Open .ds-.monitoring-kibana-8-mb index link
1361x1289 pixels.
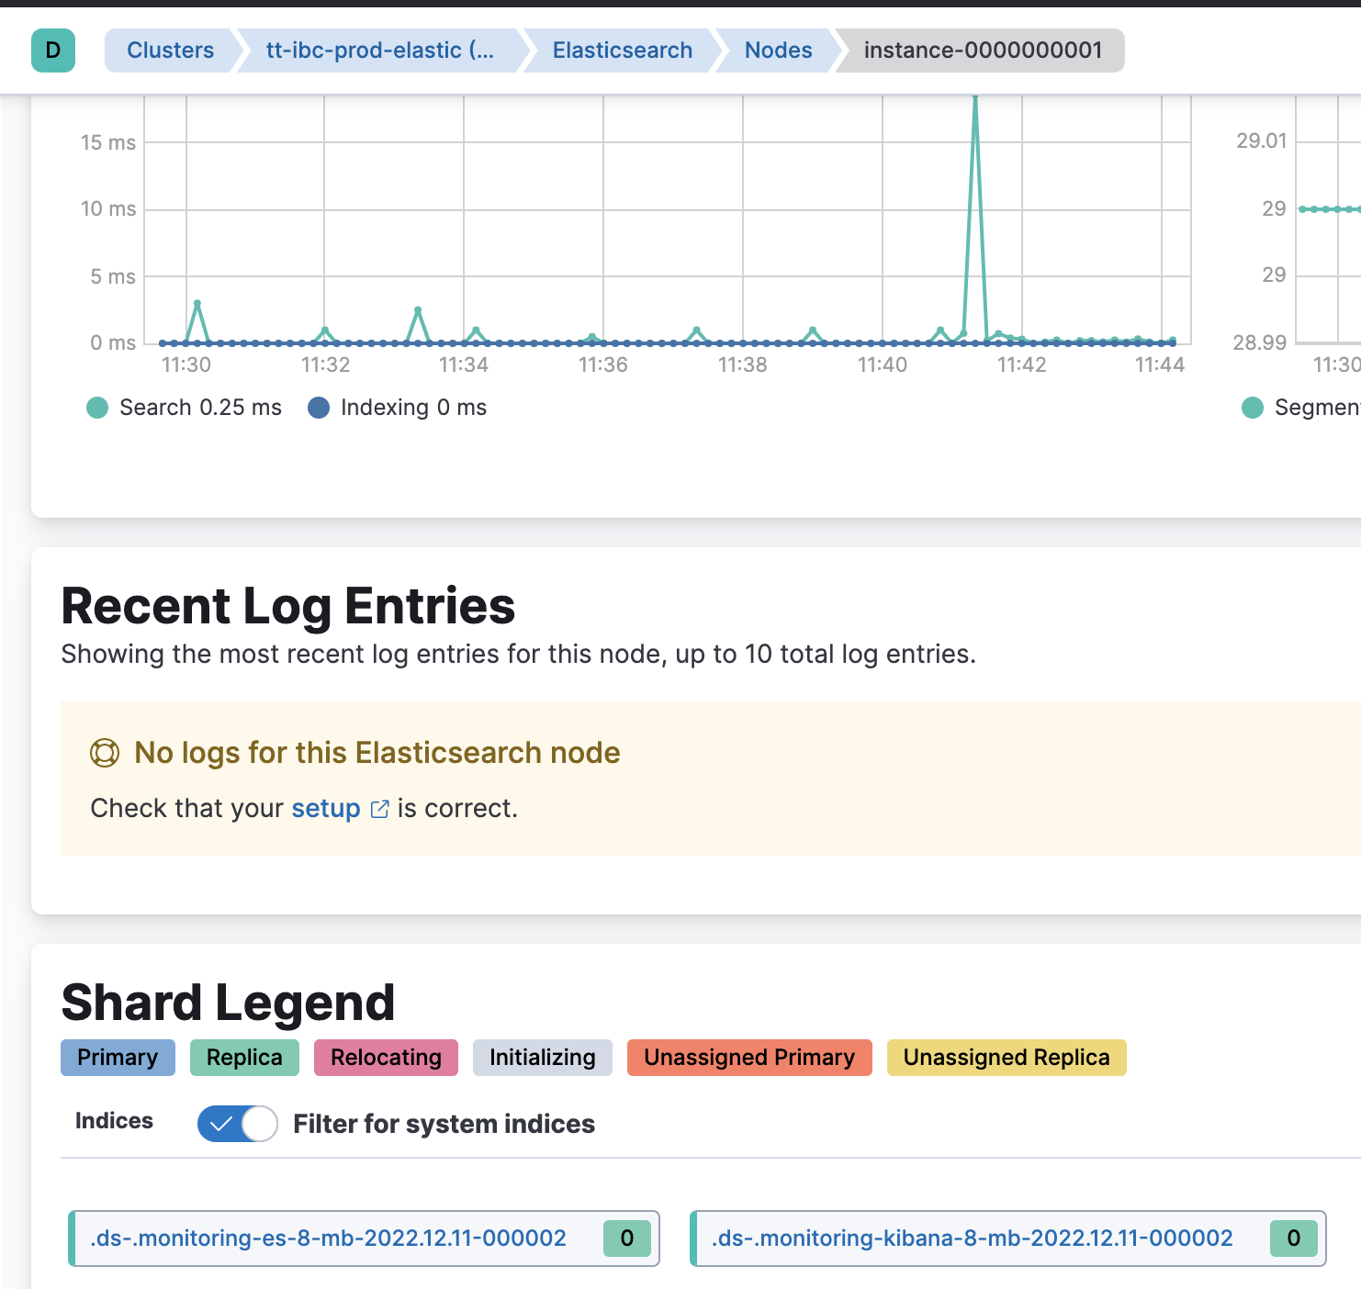(x=972, y=1239)
